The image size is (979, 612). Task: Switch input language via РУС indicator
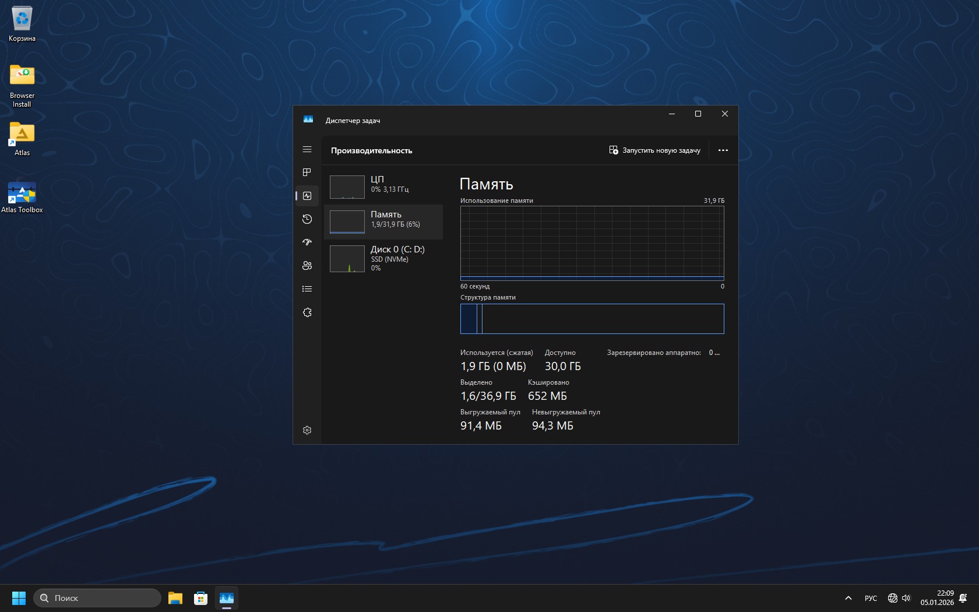(x=871, y=598)
